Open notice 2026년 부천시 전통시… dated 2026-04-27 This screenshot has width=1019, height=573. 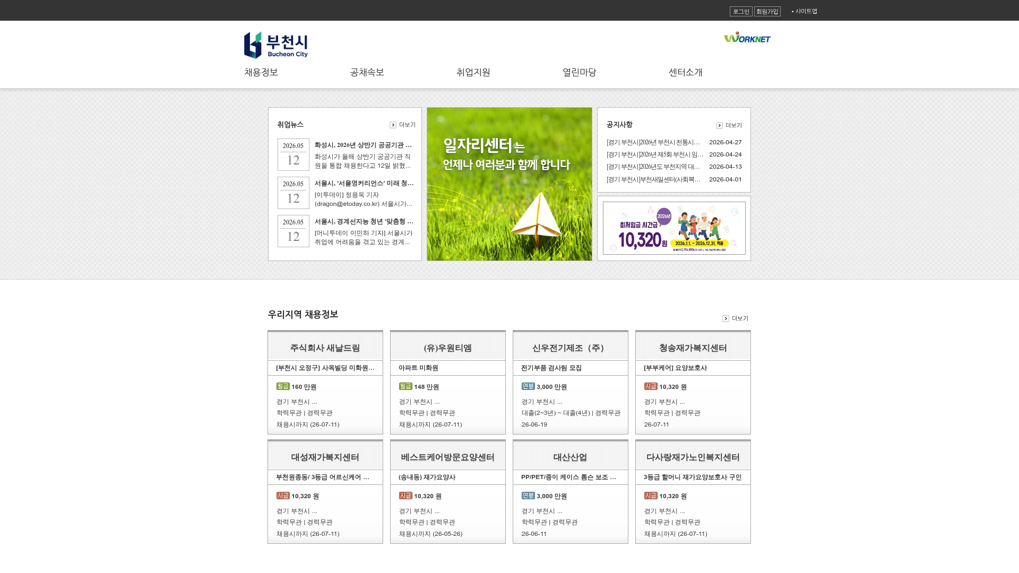click(x=653, y=142)
